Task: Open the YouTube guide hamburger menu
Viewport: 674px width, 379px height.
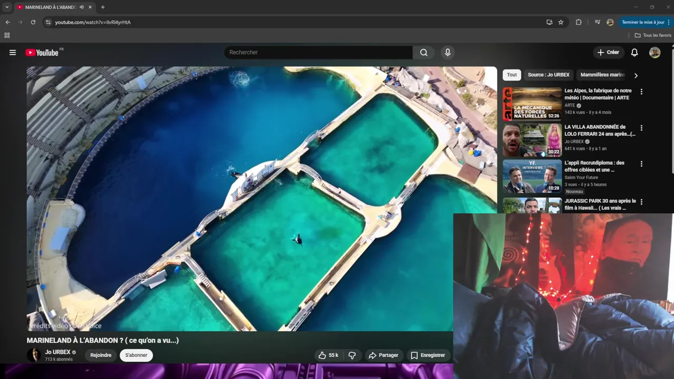Action: tap(13, 53)
